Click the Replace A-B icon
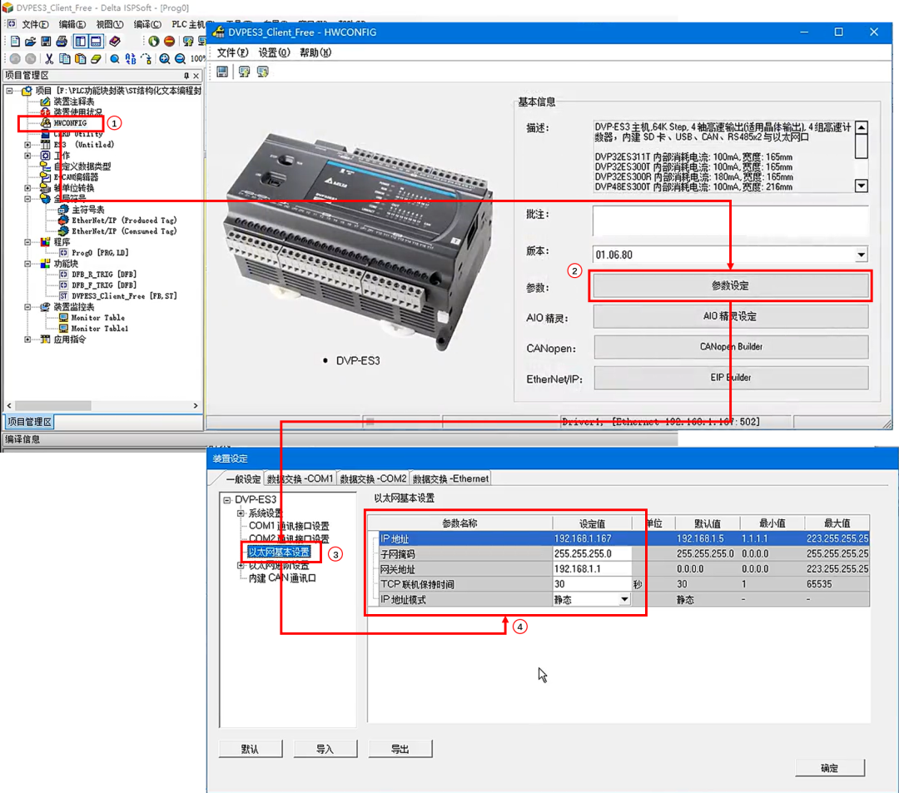 click(131, 58)
